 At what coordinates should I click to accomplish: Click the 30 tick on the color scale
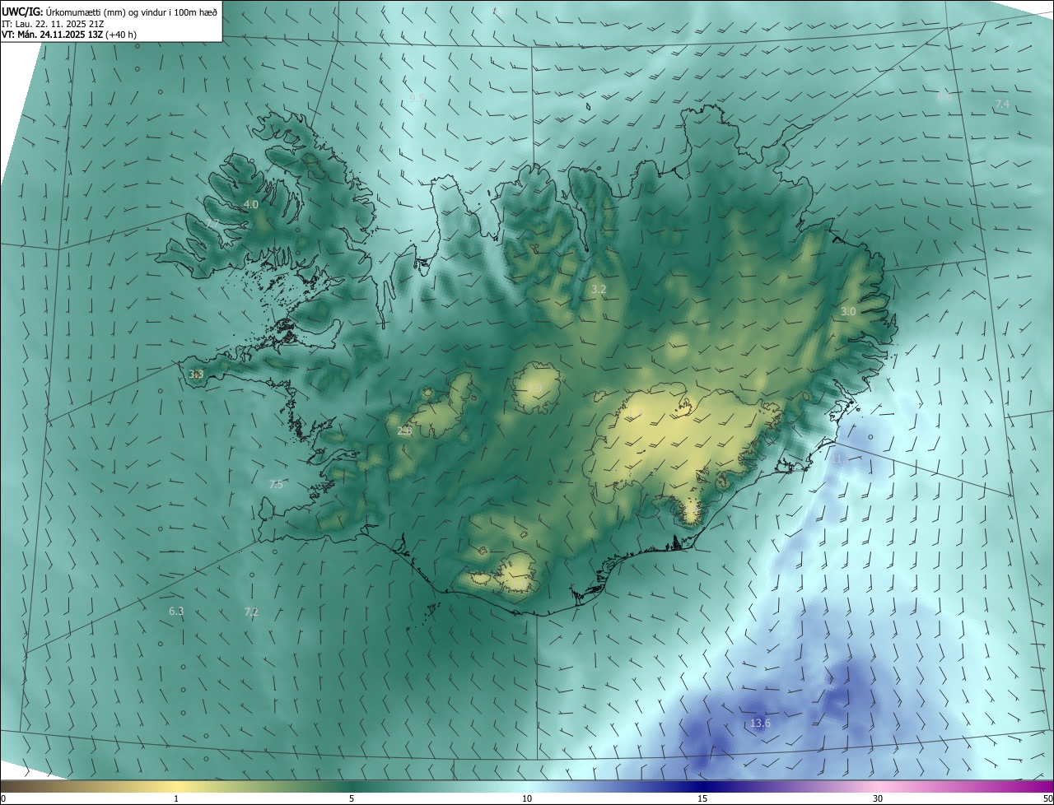[x=878, y=798]
